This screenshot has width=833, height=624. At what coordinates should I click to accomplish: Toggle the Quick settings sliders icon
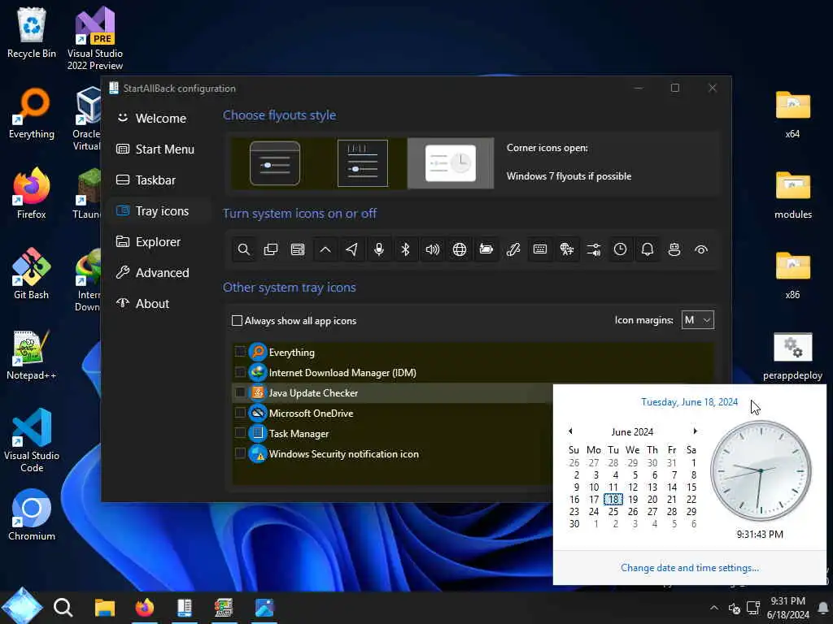point(594,249)
